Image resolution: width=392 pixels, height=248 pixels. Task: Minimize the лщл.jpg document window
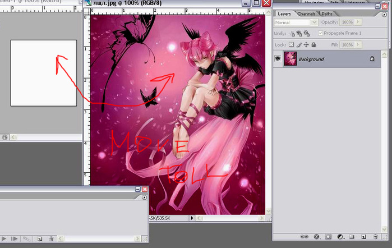click(x=246, y=3)
